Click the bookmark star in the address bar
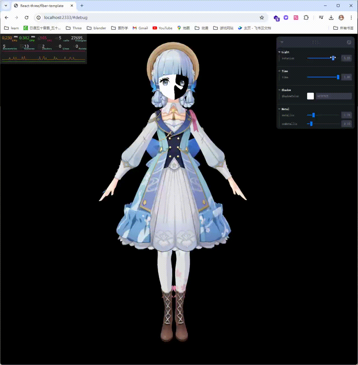Image resolution: width=358 pixels, height=365 pixels. [x=262, y=17]
